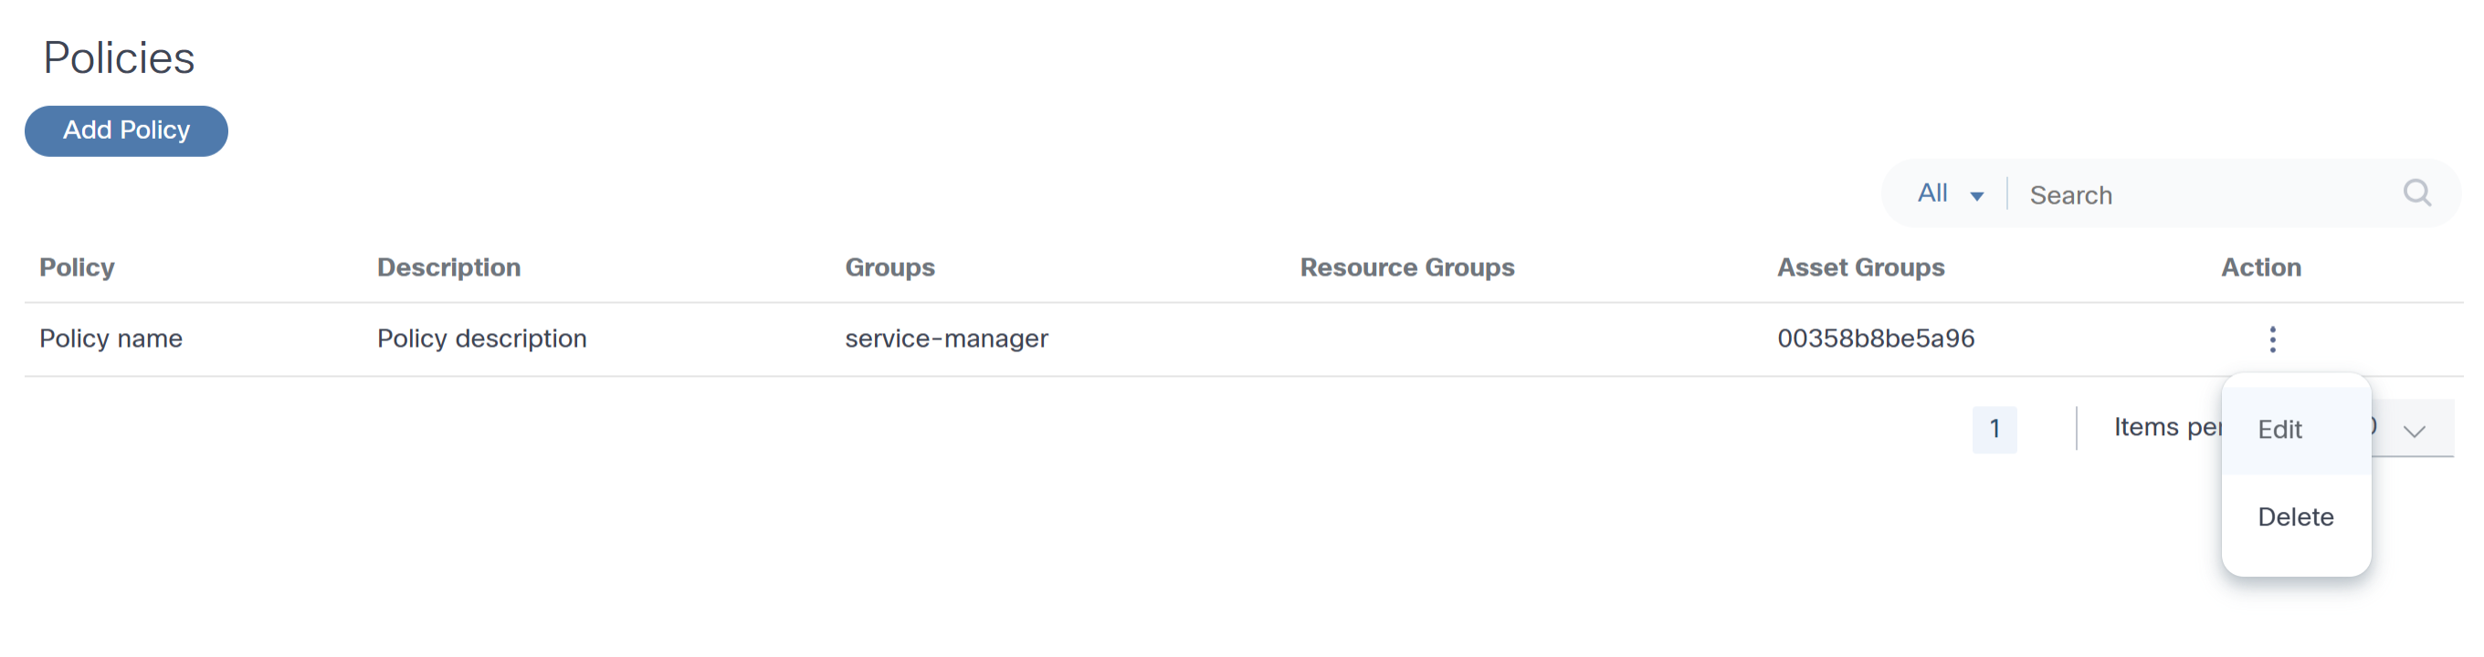Go to page 1 in pagination
Viewport: 2484px width, 657px height.
[x=1995, y=429]
